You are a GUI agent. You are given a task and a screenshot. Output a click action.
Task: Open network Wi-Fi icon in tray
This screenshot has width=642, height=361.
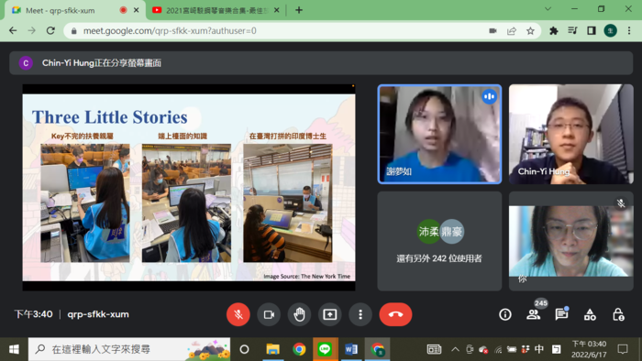[x=498, y=350]
